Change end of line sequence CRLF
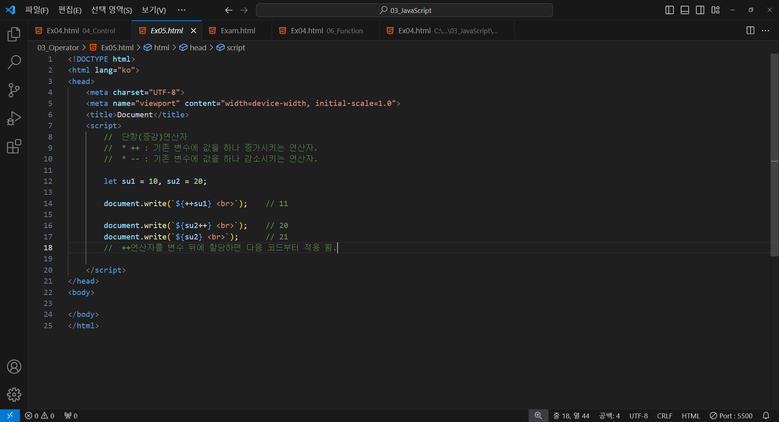Image resolution: width=779 pixels, height=422 pixels. (x=665, y=416)
